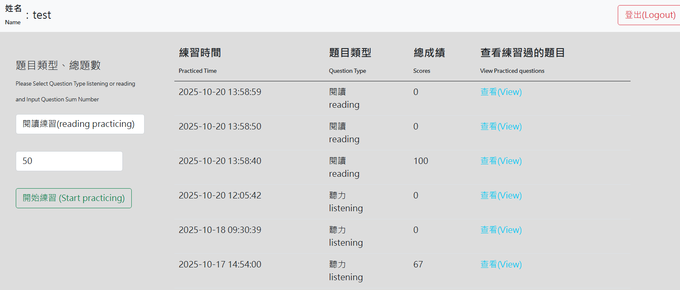The width and height of the screenshot is (680, 290).
Task: Open View link for 13:58:50 practice
Action: tap(501, 126)
